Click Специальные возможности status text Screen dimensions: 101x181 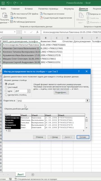pos(36,179)
